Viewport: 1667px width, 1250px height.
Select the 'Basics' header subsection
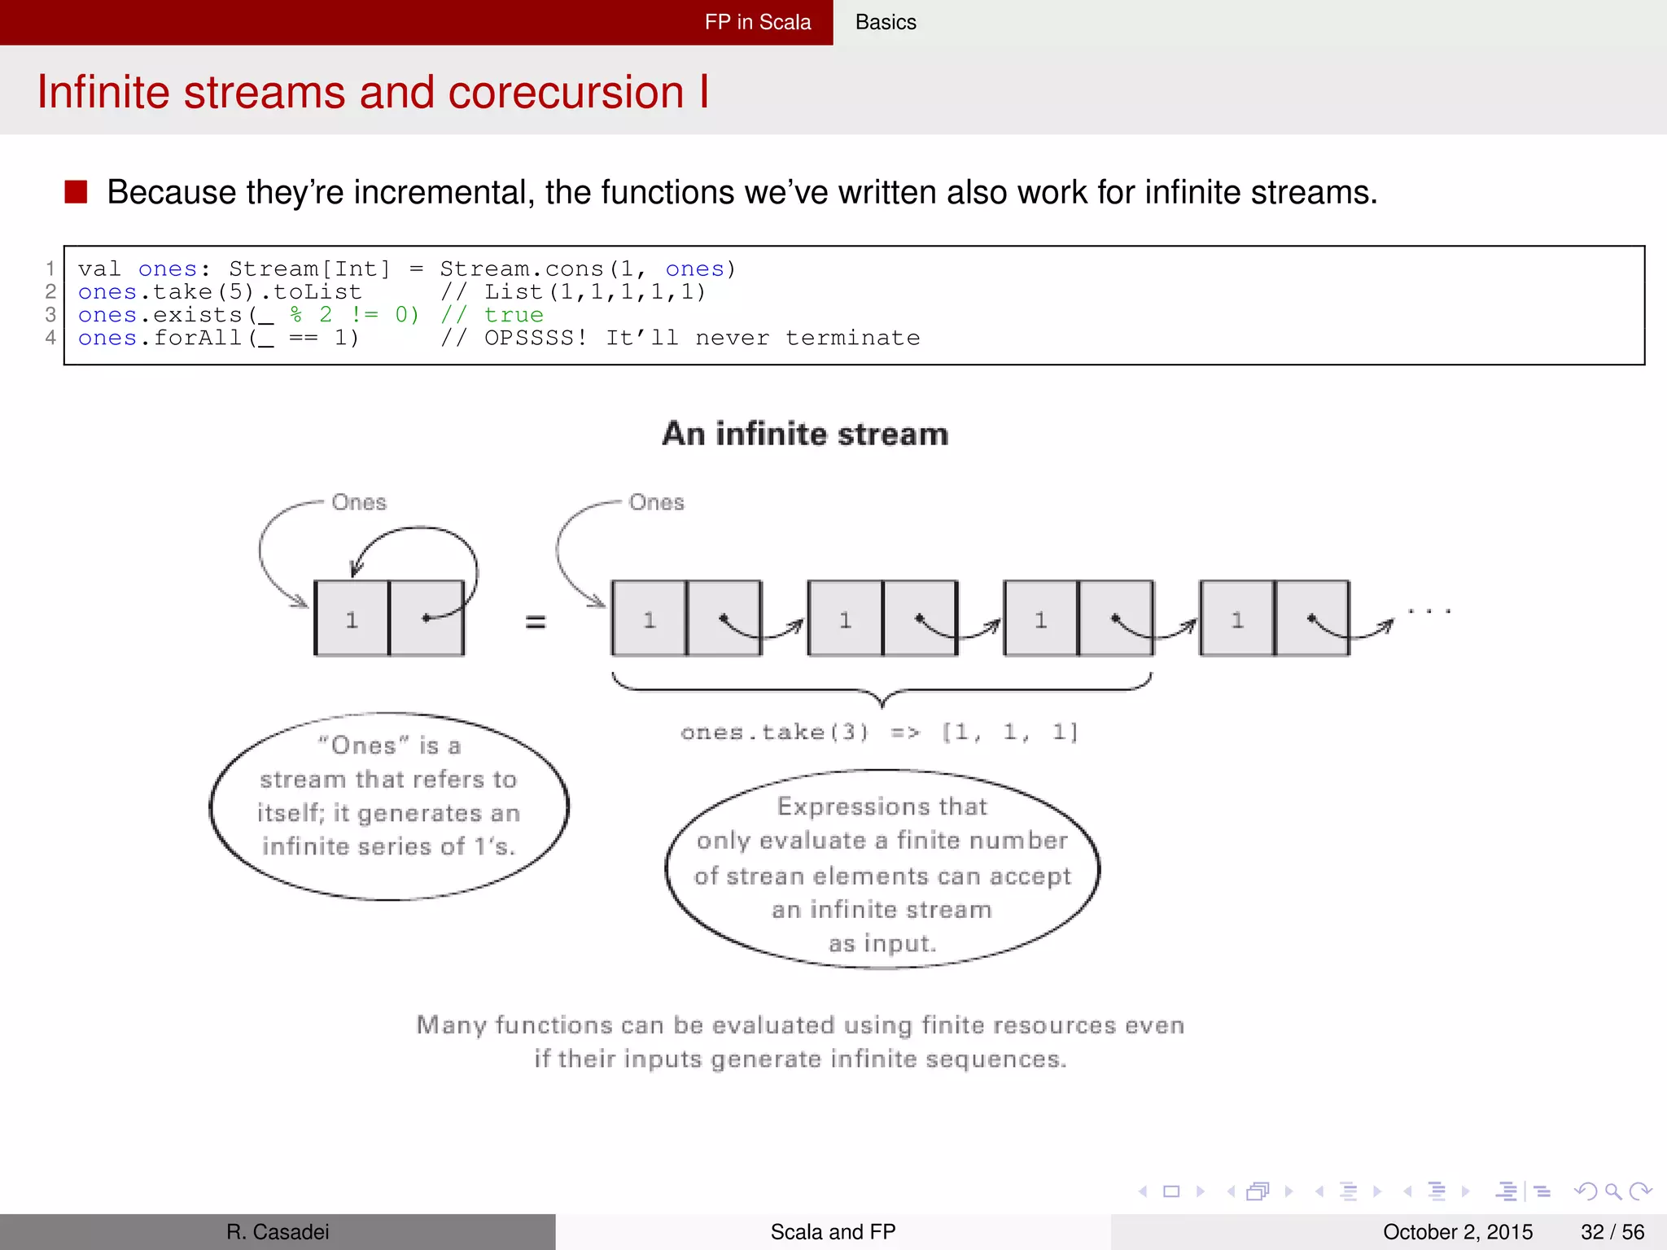886,22
